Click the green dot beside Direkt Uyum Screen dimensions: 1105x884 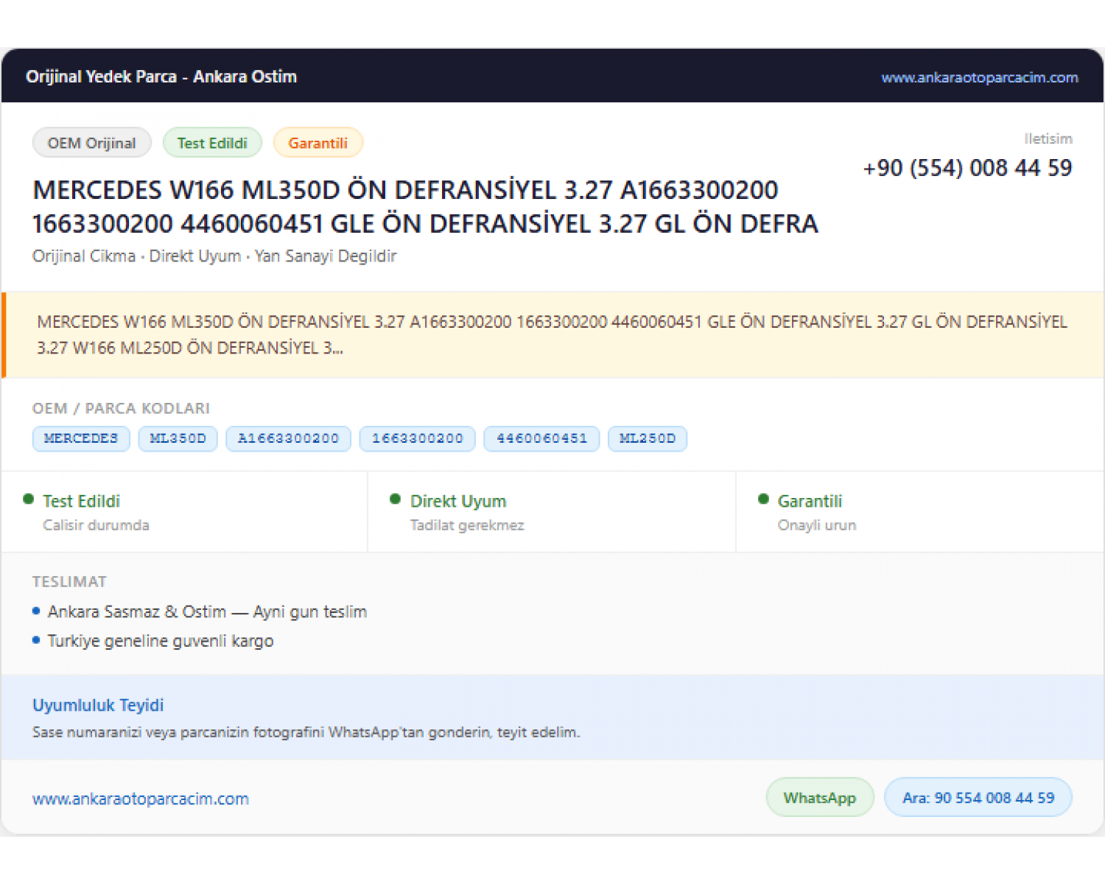[396, 499]
